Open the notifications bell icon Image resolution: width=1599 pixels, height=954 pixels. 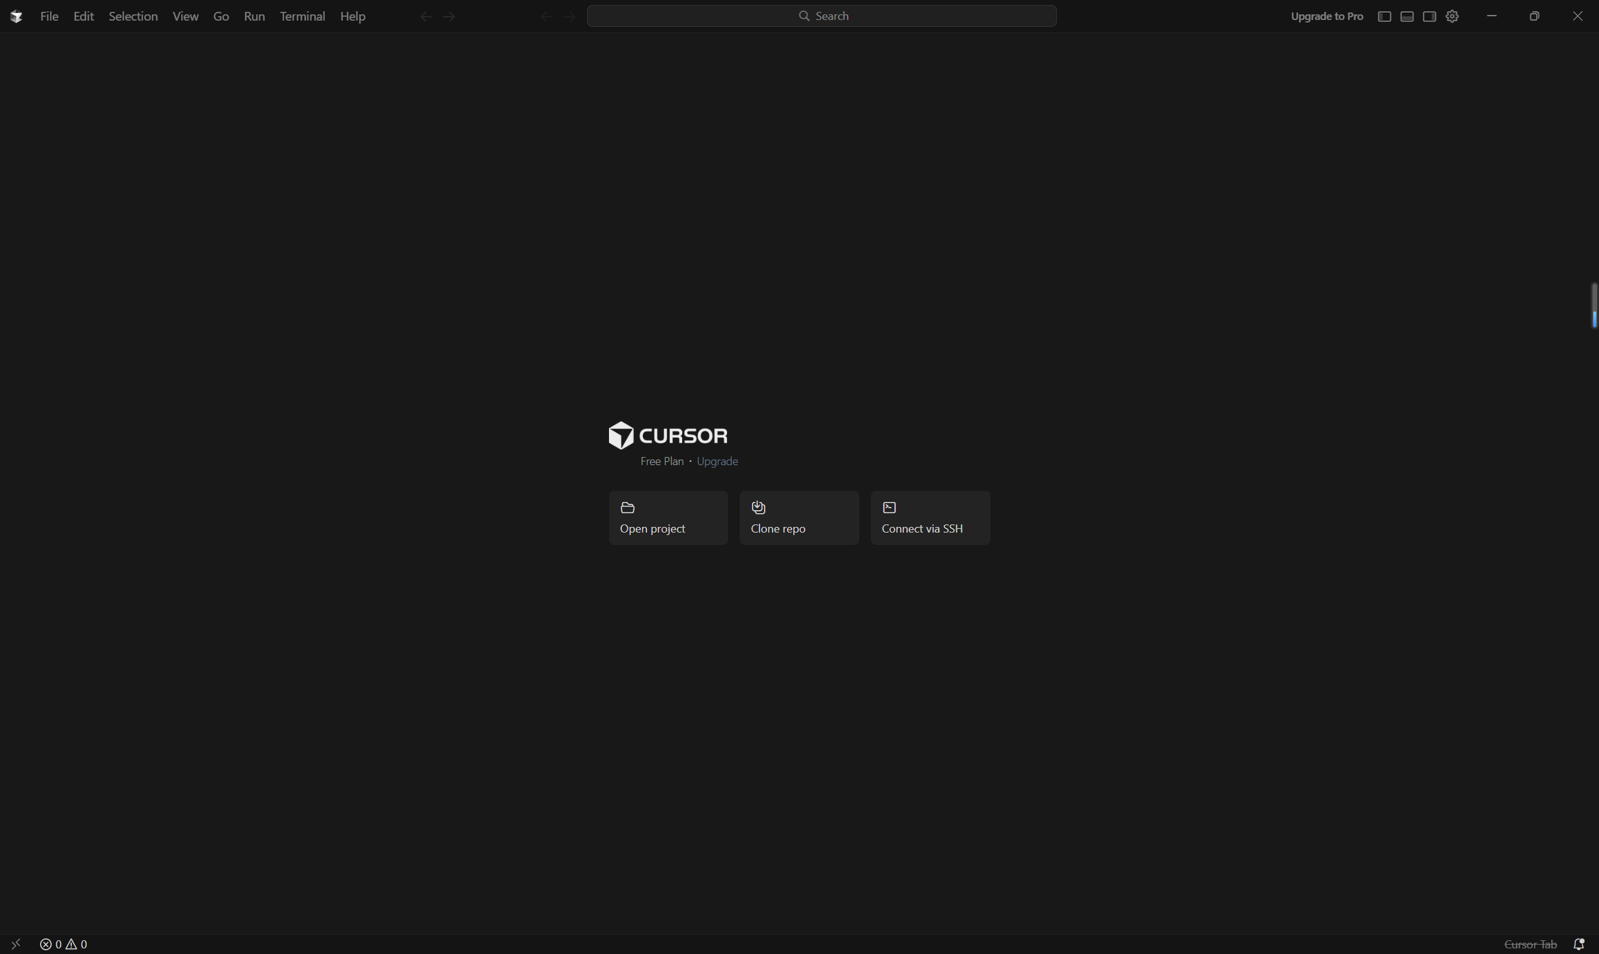click(x=1578, y=944)
